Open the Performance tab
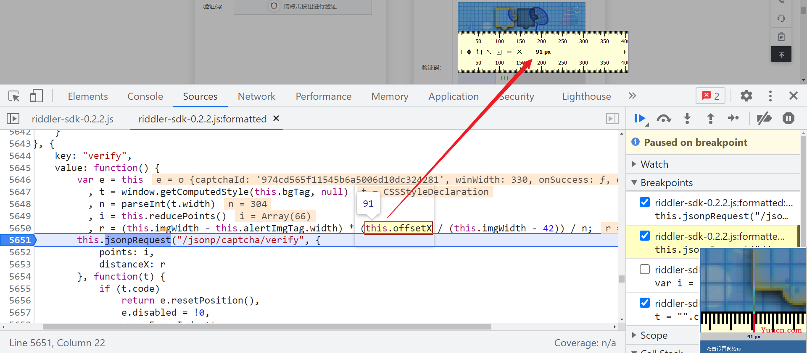The height and width of the screenshot is (353, 807). pyautogui.click(x=323, y=96)
